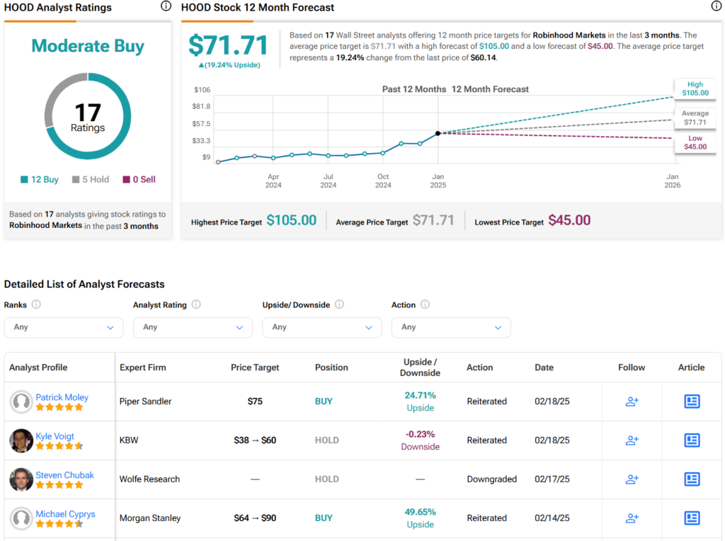Open Morgan Stanley article icon
Viewport: 725px width, 541px height.
(692, 518)
